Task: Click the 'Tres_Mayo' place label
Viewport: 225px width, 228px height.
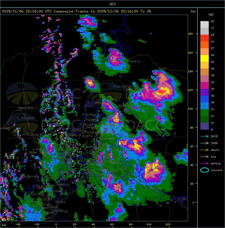Action: pos(89,115)
